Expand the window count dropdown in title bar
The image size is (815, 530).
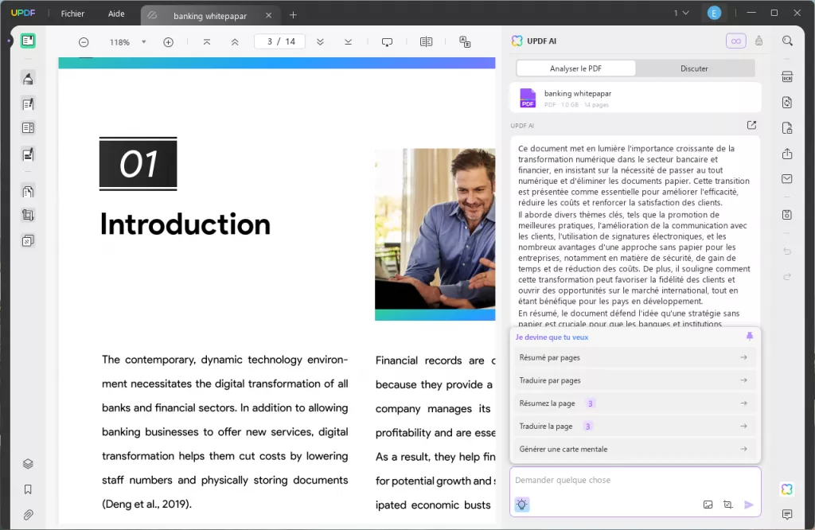(x=681, y=14)
